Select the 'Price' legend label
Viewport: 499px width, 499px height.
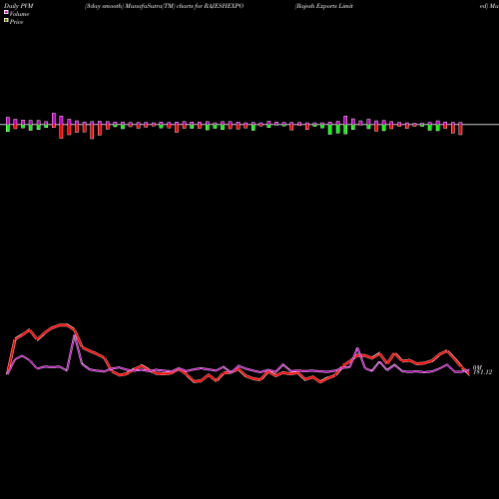(16, 22)
